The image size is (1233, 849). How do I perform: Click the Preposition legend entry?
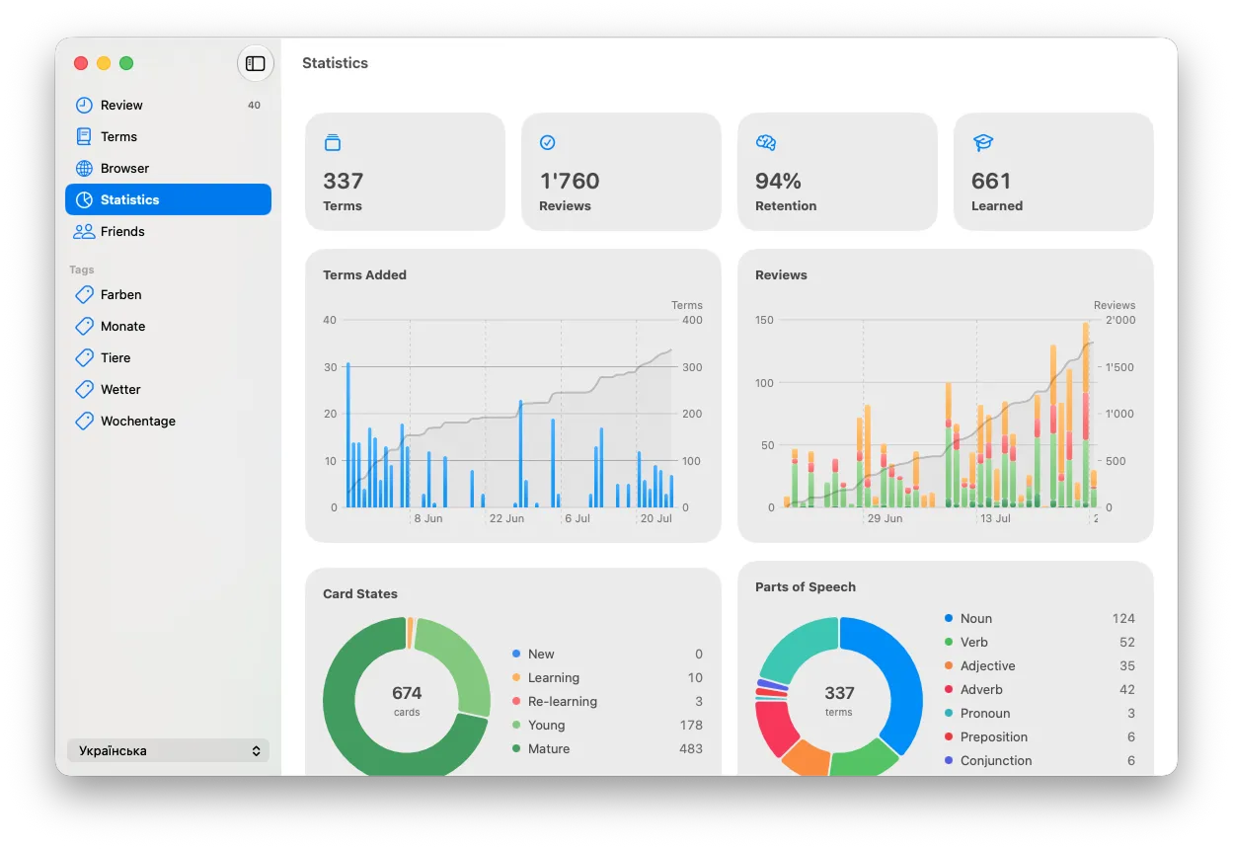(x=1039, y=736)
